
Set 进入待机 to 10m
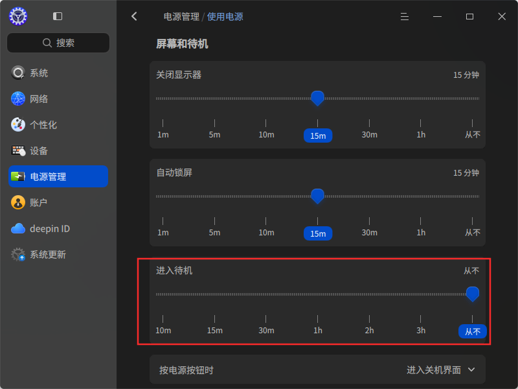pyautogui.click(x=163, y=331)
